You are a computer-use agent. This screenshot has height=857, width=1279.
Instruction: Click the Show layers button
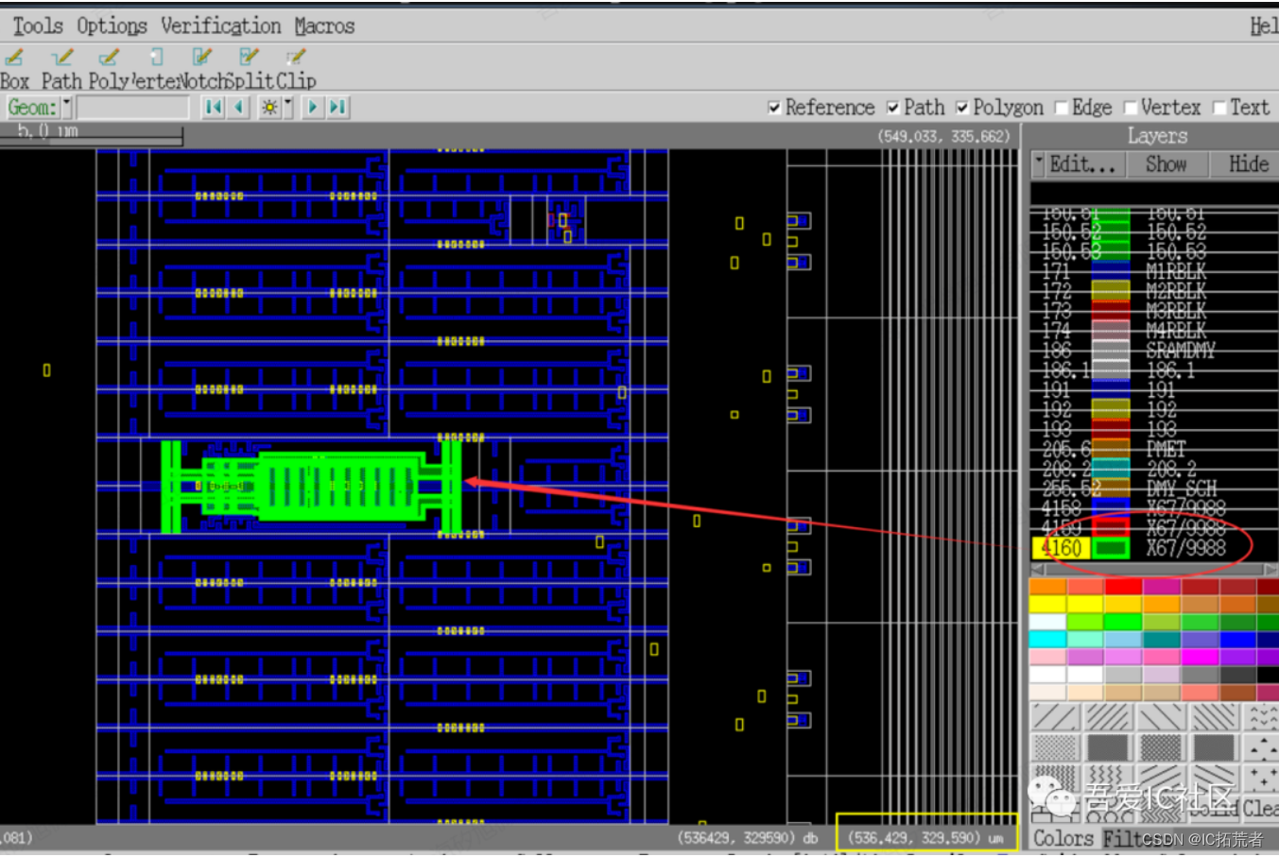(x=1166, y=164)
